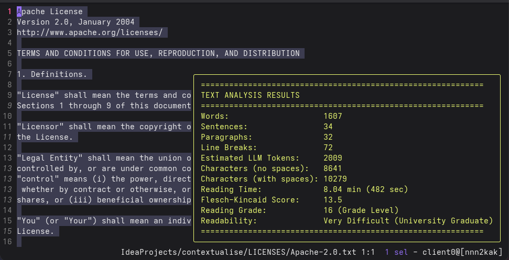This screenshot has width=509, height=260.
Task: Click the line 'whether by contract or otherwise'
Action: 106,189
